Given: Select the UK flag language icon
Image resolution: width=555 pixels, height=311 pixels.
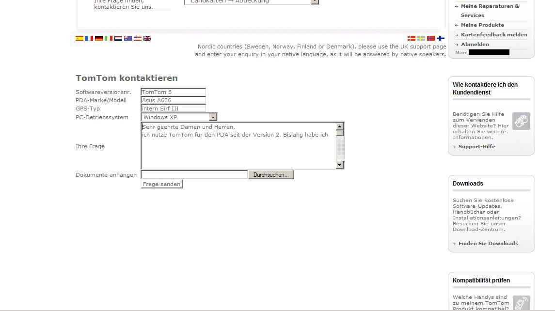Looking at the screenshot, I should 147,38.
